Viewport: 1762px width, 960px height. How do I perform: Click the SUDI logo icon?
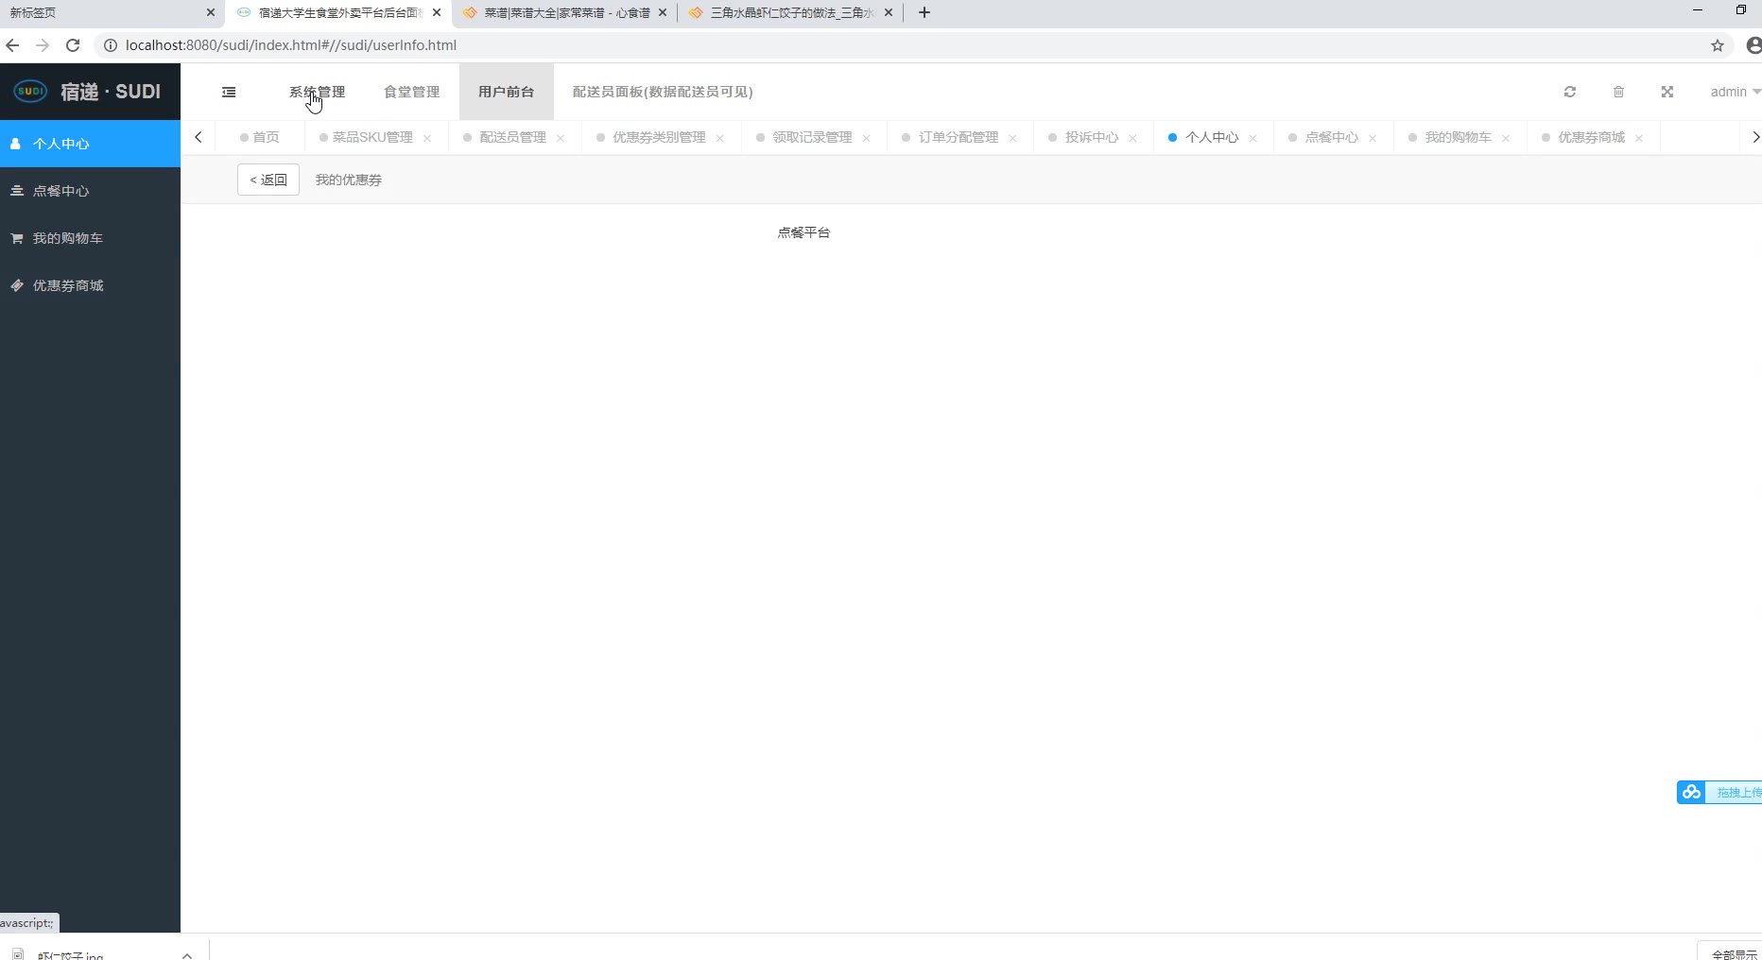click(30, 91)
